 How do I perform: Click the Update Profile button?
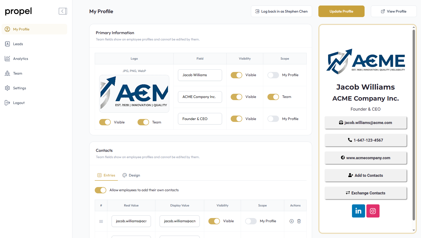[x=341, y=11]
